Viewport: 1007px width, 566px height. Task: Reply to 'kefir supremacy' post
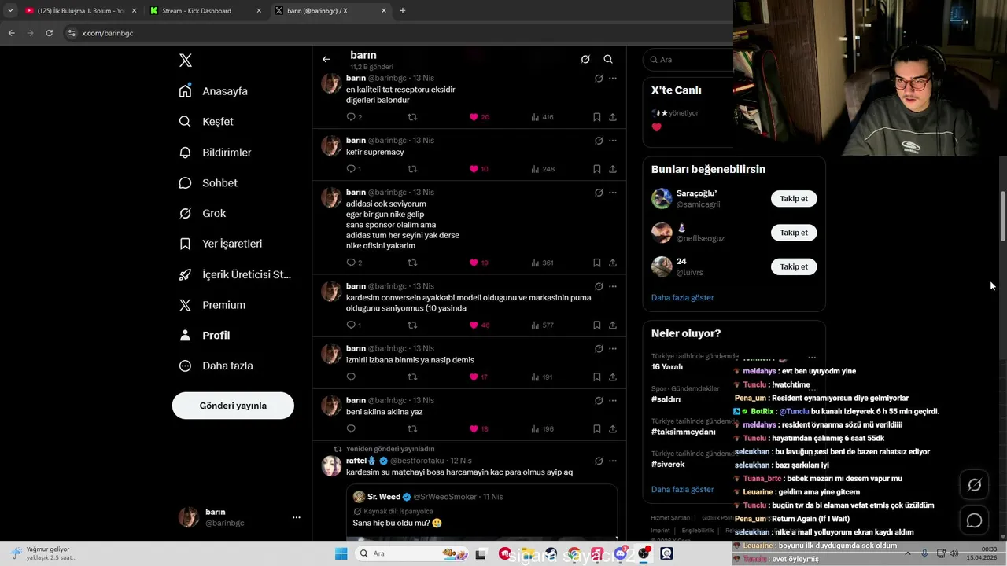[x=351, y=169]
